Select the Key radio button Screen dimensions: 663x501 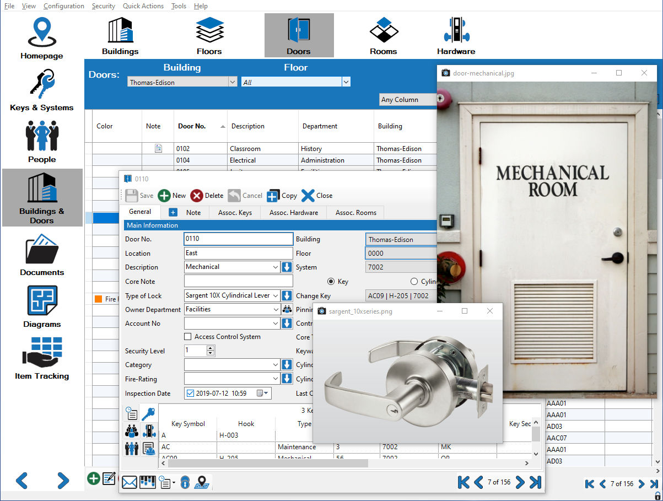tap(331, 282)
